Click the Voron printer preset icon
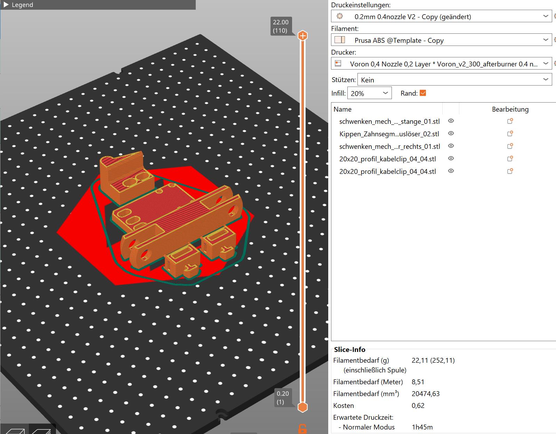 click(338, 63)
